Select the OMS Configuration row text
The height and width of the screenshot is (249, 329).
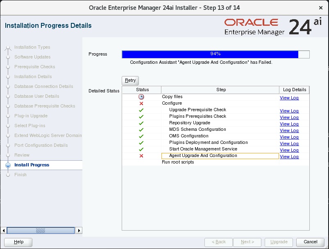click(188, 136)
